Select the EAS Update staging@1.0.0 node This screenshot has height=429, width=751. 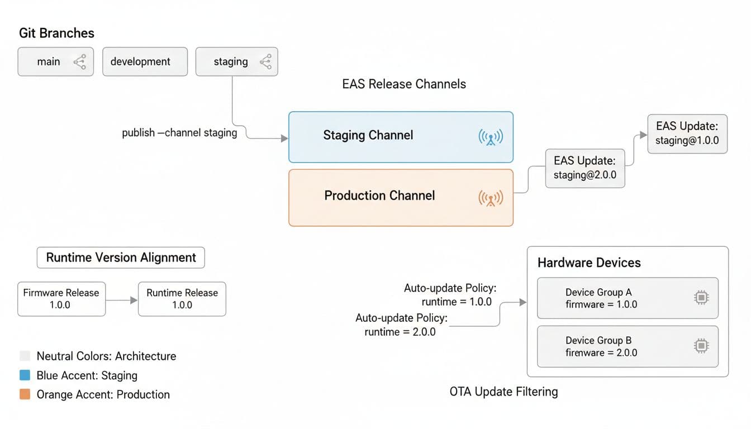pyautogui.click(x=687, y=134)
